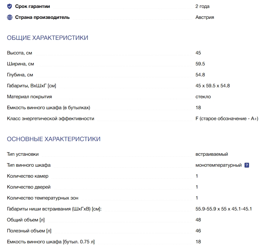Click the ОСНОВНЫЕ ХАРАКТЕРИСТИКИ section heading
Image resolution: width=260 pixels, height=250 pixels.
click(x=53, y=139)
